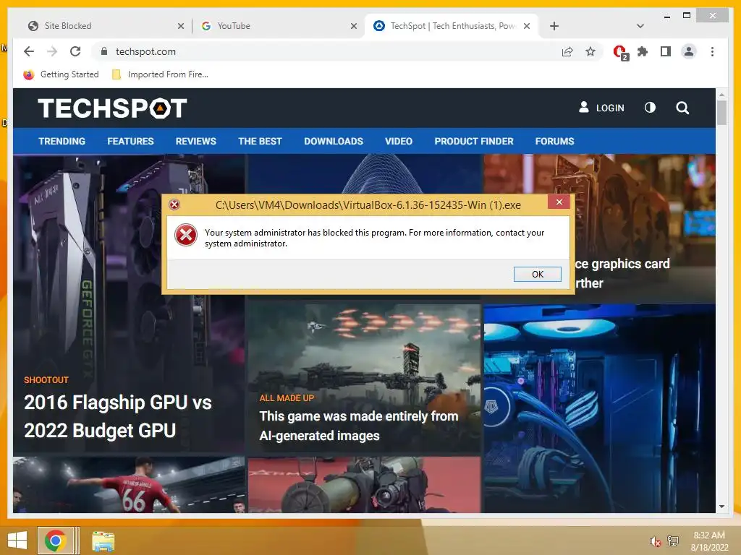Click the SHOOTOUT category label
Image resolution: width=741 pixels, height=555 pixels.
[46, 380]
